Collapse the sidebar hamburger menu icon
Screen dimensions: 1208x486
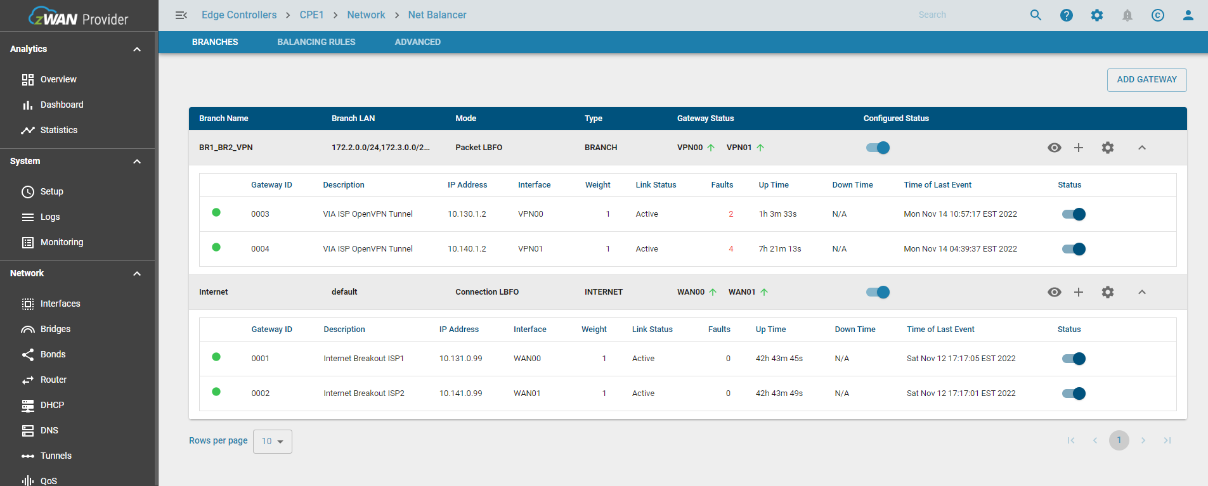181,15
